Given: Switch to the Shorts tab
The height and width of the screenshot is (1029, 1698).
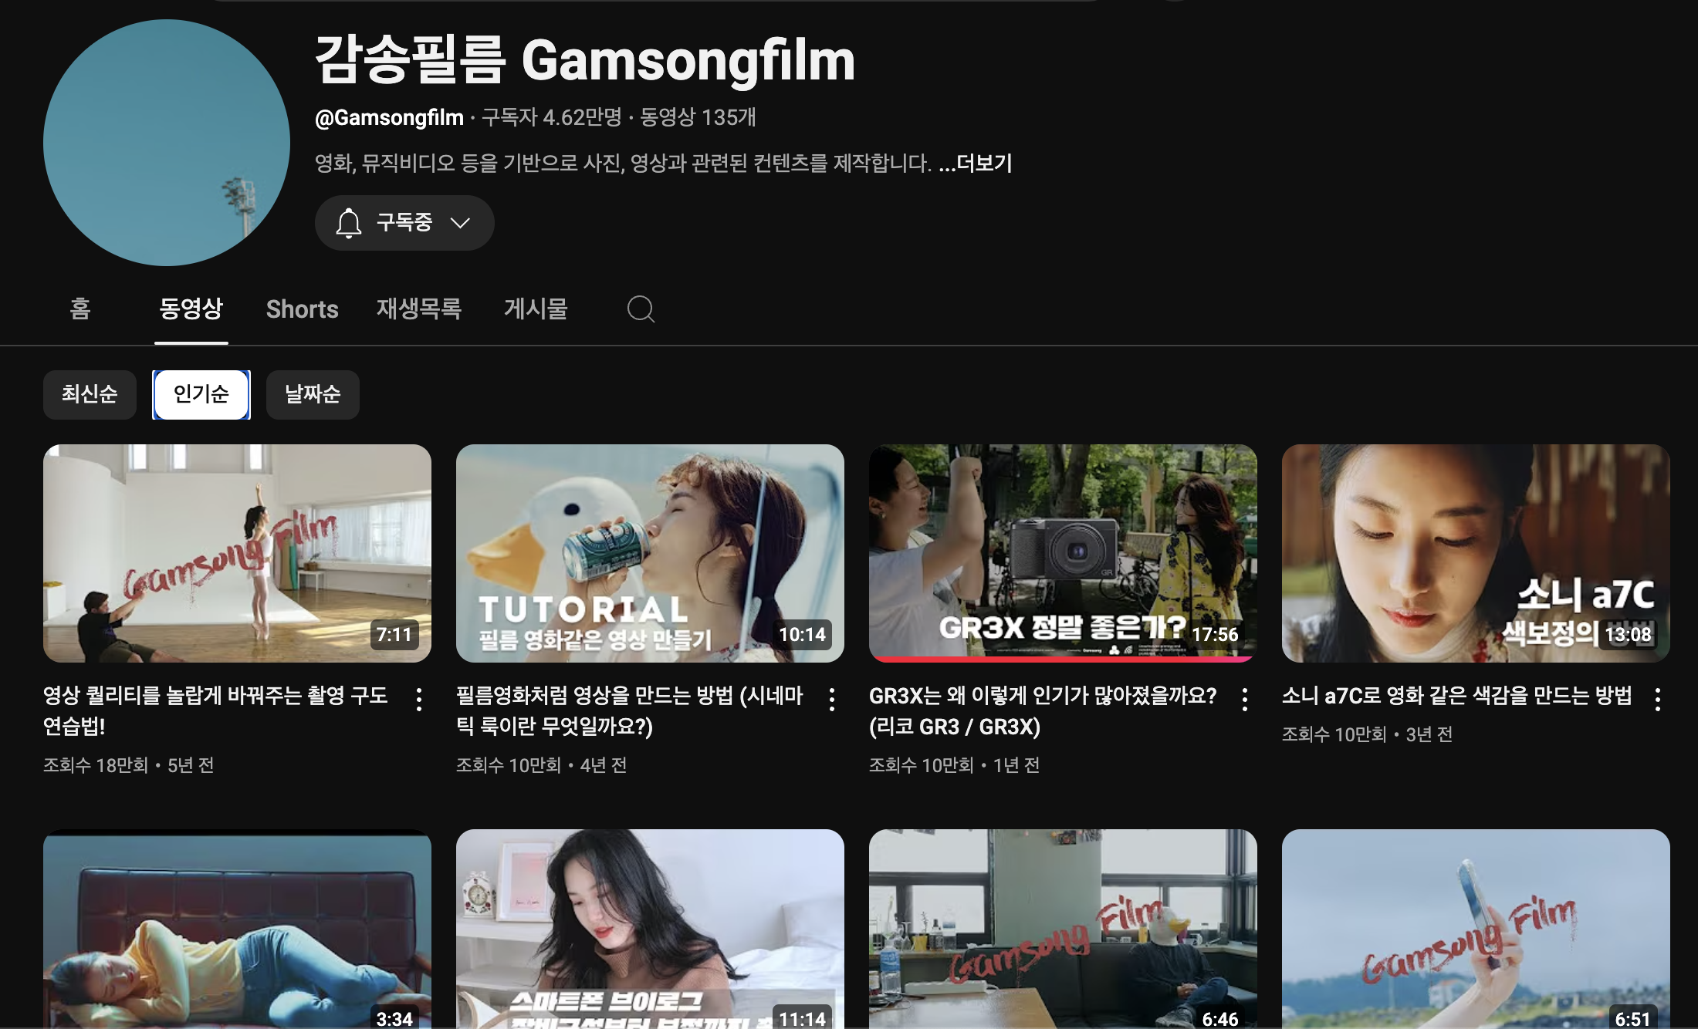Looking at the screenshot, I should [302, 309].
